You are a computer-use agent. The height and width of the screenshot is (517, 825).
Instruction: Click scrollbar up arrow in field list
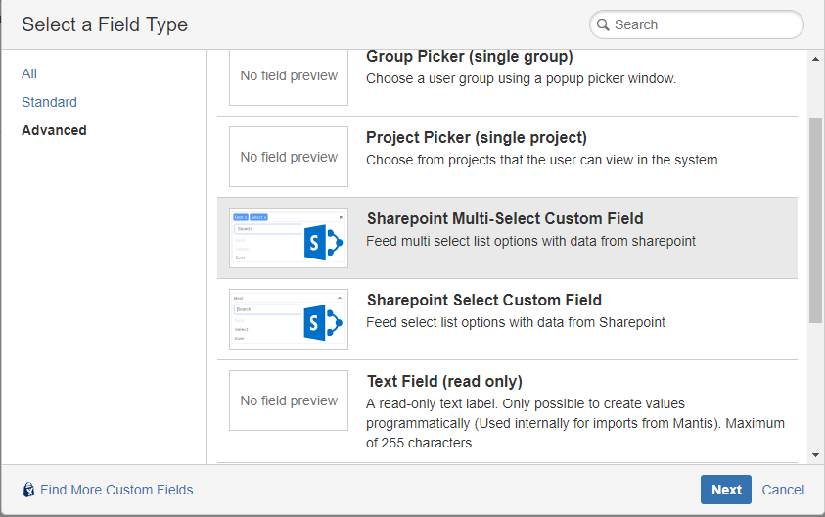click(816, 58)
